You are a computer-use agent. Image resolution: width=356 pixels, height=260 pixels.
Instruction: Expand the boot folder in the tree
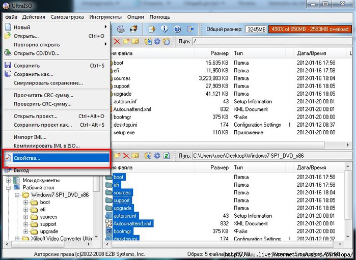[25, 203]
